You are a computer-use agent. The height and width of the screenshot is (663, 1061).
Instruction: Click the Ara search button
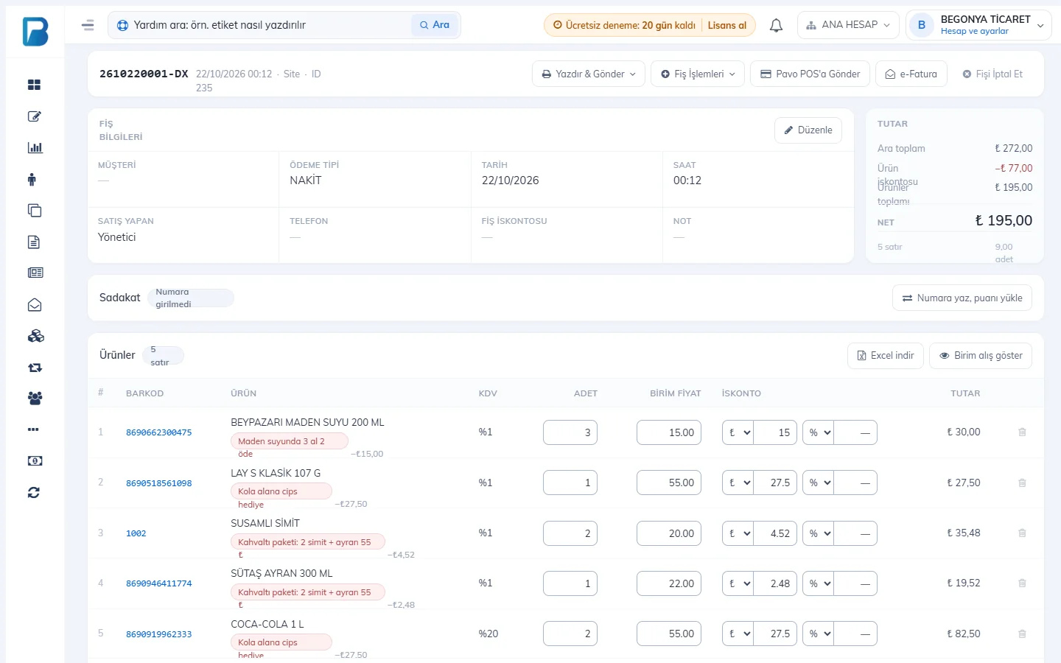435,25
